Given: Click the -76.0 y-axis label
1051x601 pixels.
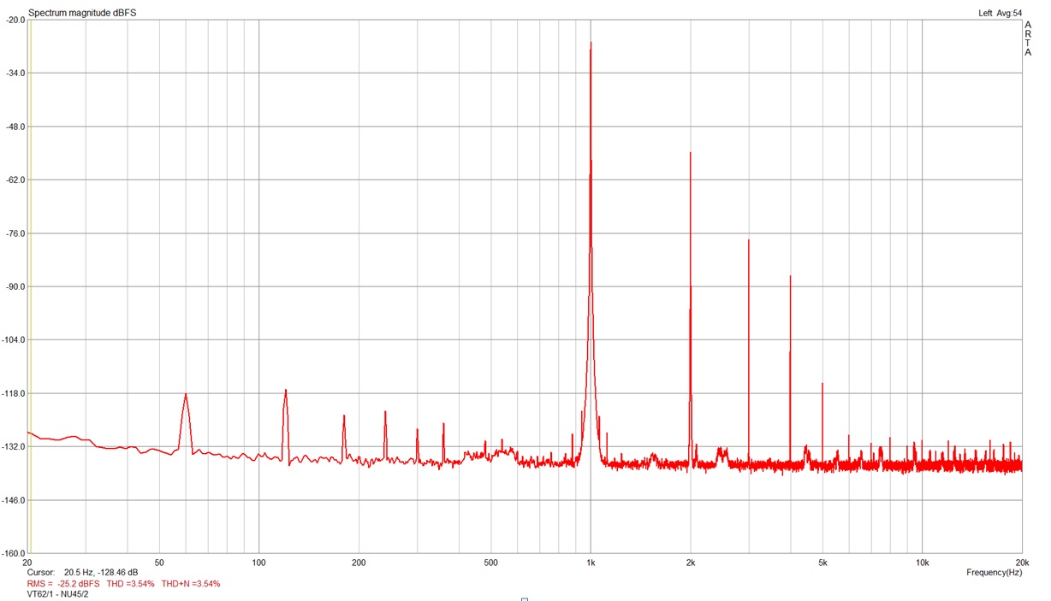Looking at the screenshot, I should (x=15, y=233).
